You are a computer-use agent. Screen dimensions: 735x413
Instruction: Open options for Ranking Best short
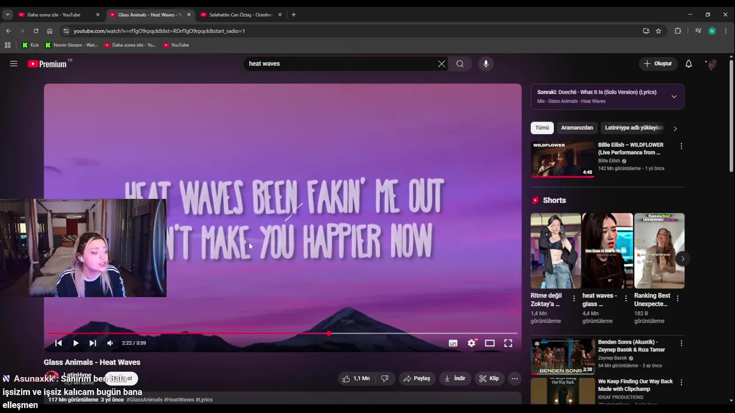(x=678, y=298)
